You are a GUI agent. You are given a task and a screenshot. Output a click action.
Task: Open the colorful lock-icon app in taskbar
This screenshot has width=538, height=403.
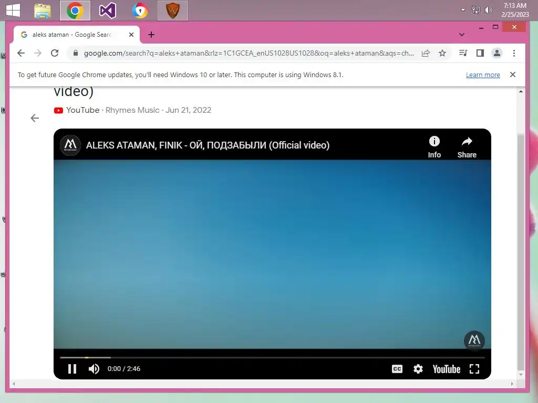tap(140, 10)
